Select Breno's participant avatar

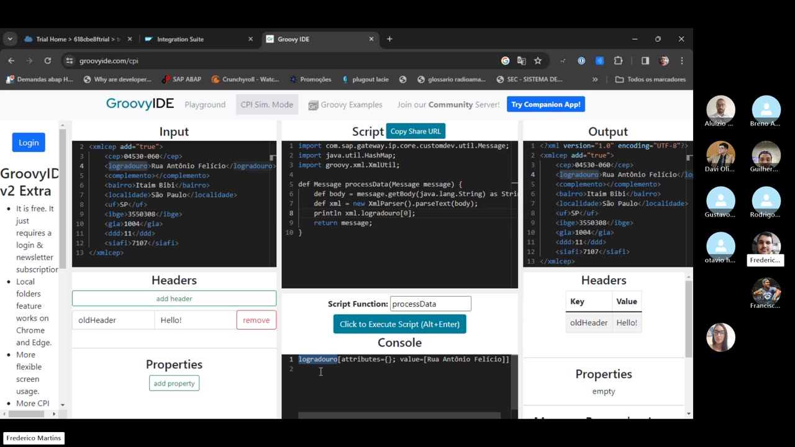coord(766,111)
